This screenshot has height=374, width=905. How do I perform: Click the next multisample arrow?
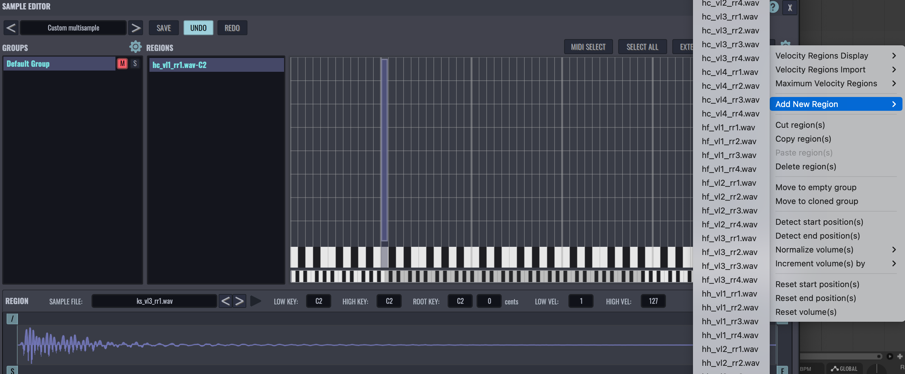pyautogui.click(x=136, y=28)
